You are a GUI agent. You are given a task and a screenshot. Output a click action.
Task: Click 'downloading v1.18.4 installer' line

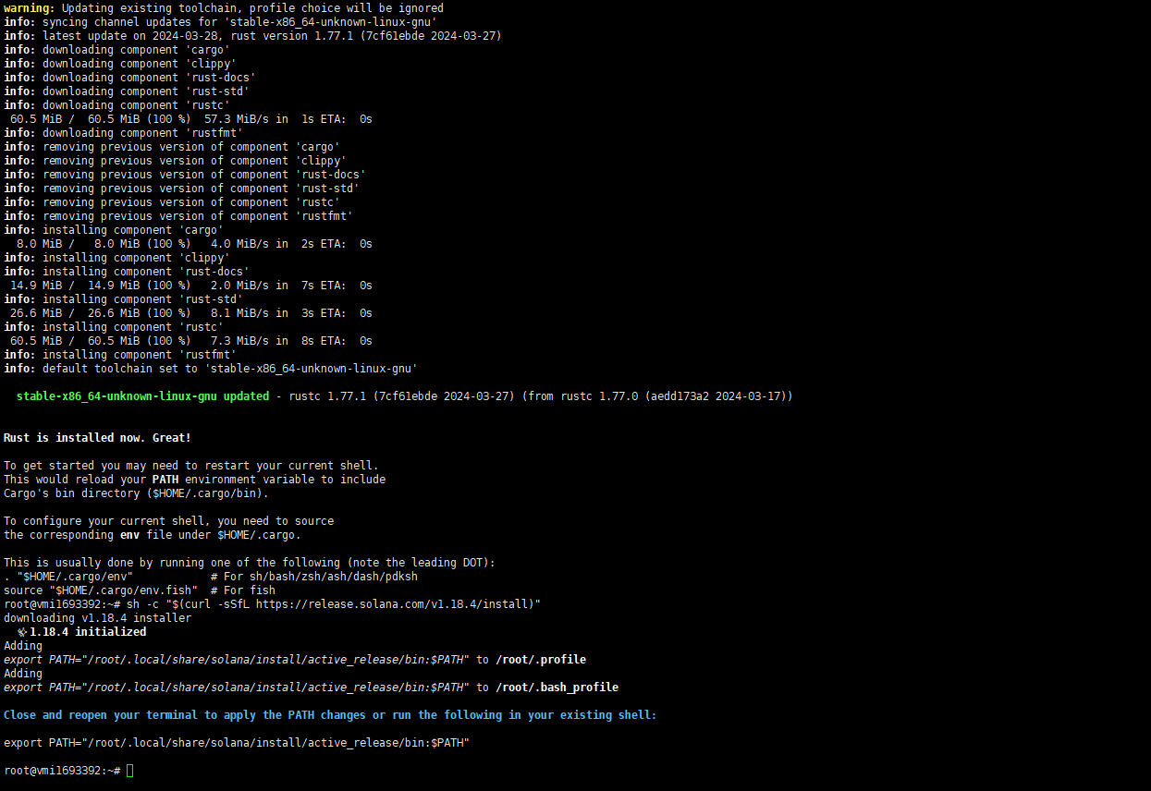coord(97,618)
